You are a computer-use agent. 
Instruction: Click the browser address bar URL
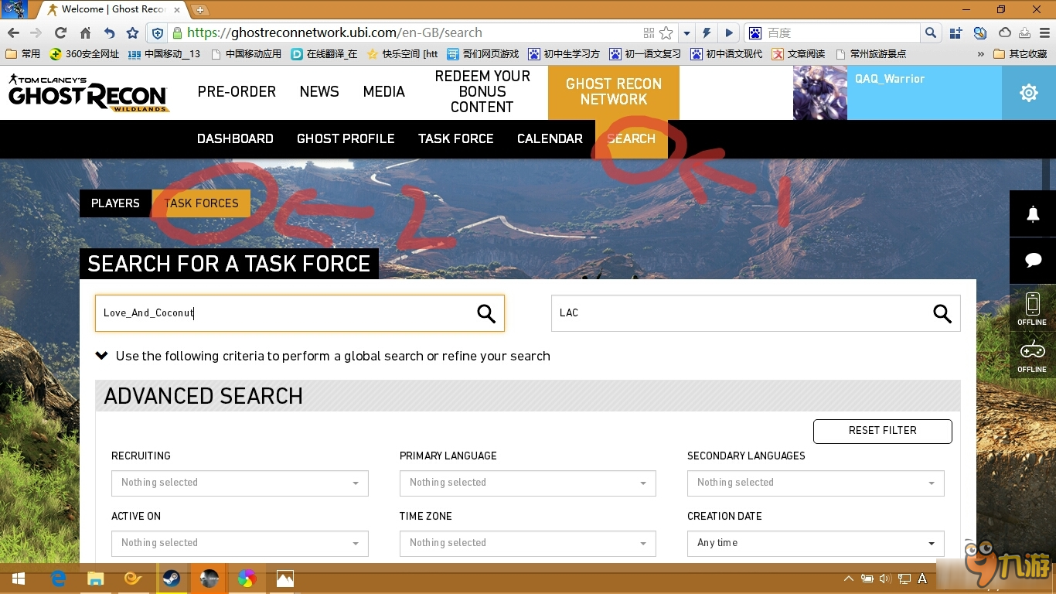point(335,33)
